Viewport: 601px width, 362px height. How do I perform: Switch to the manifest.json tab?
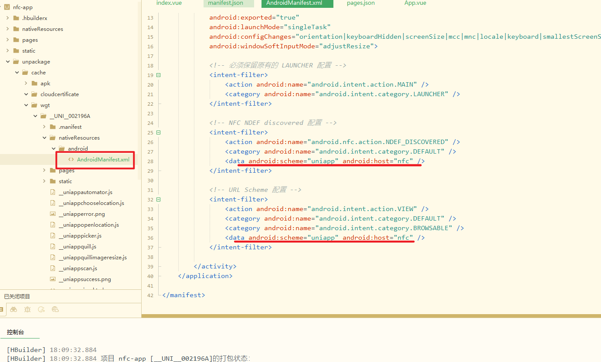pyautogui.click(x=225, y=3)
